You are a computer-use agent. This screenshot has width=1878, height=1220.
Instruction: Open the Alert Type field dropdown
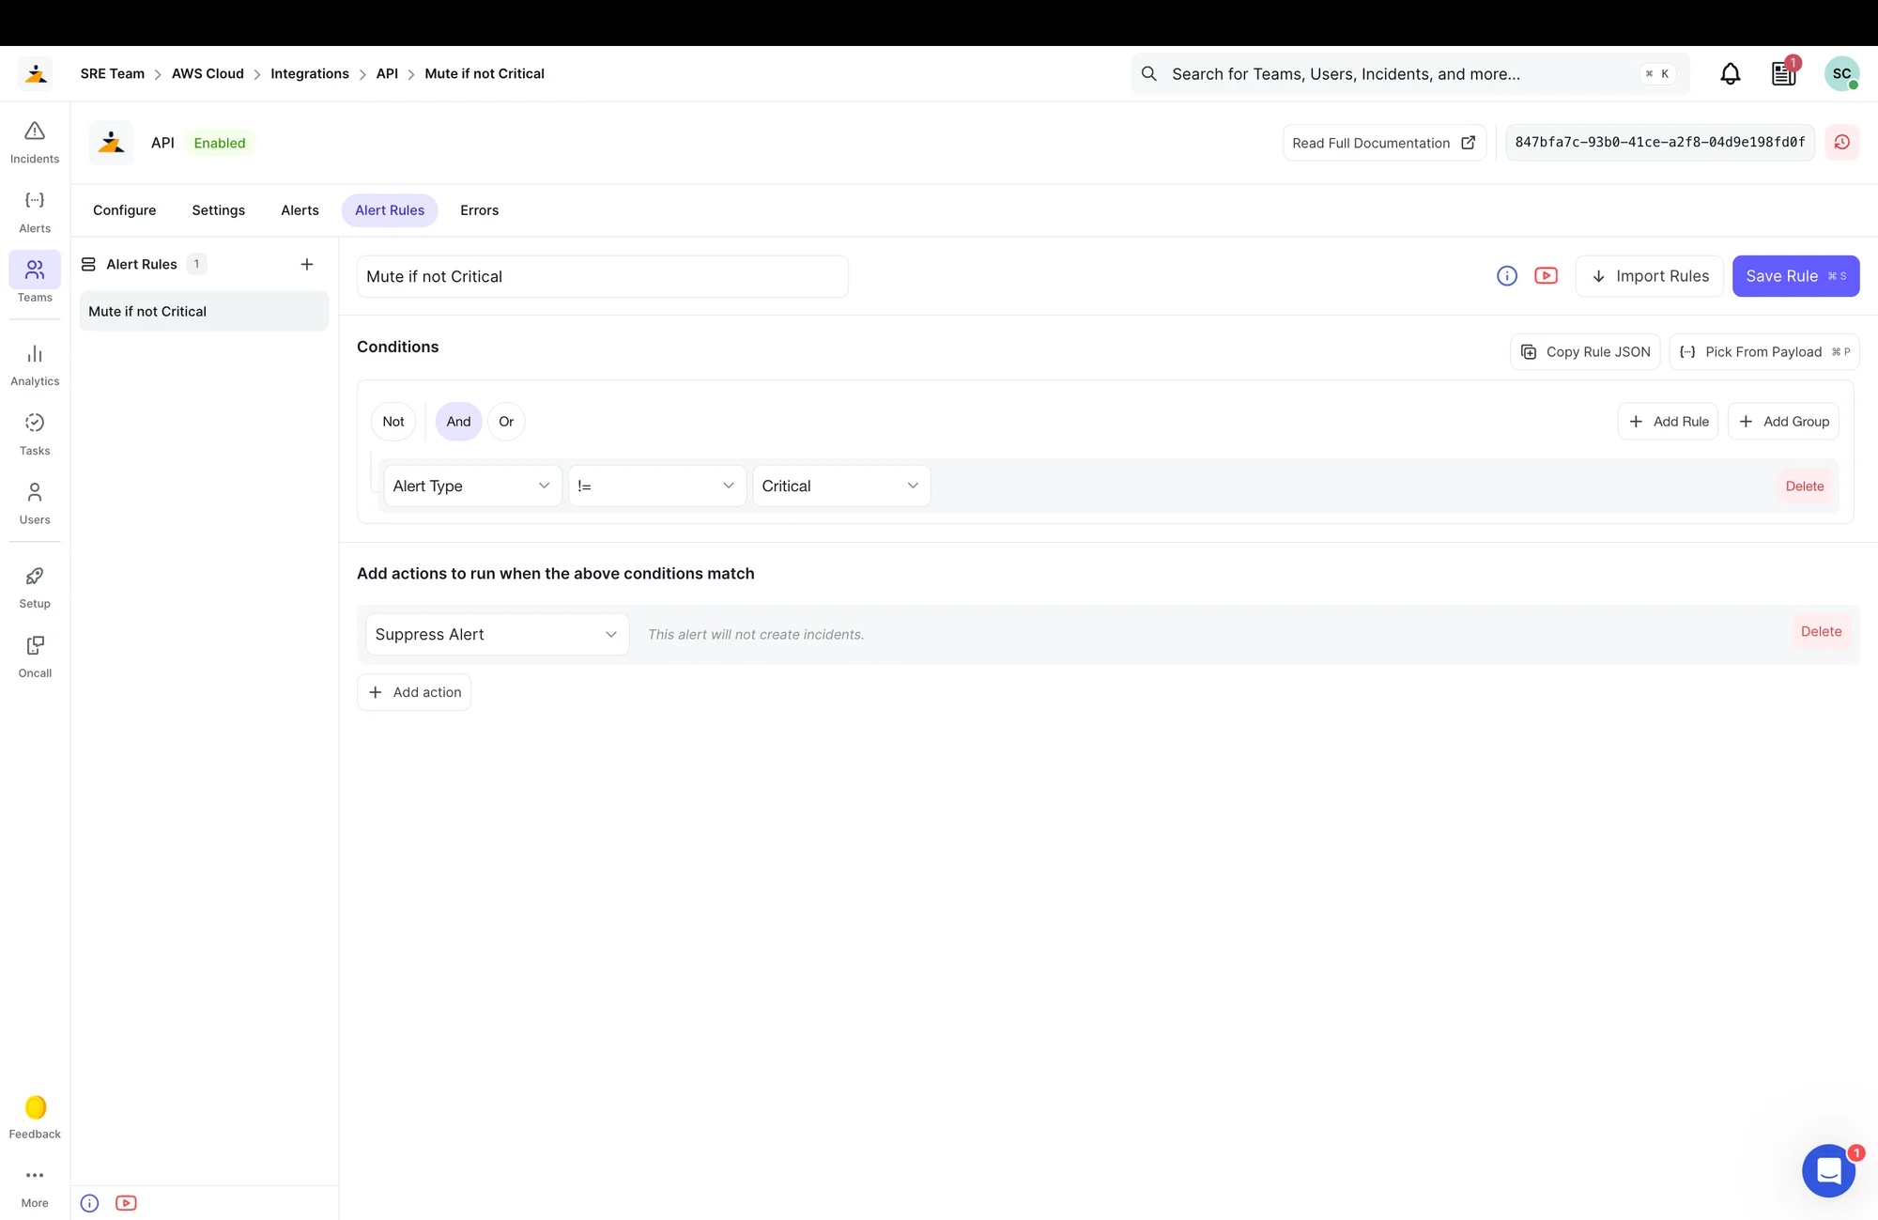[472, 486]
